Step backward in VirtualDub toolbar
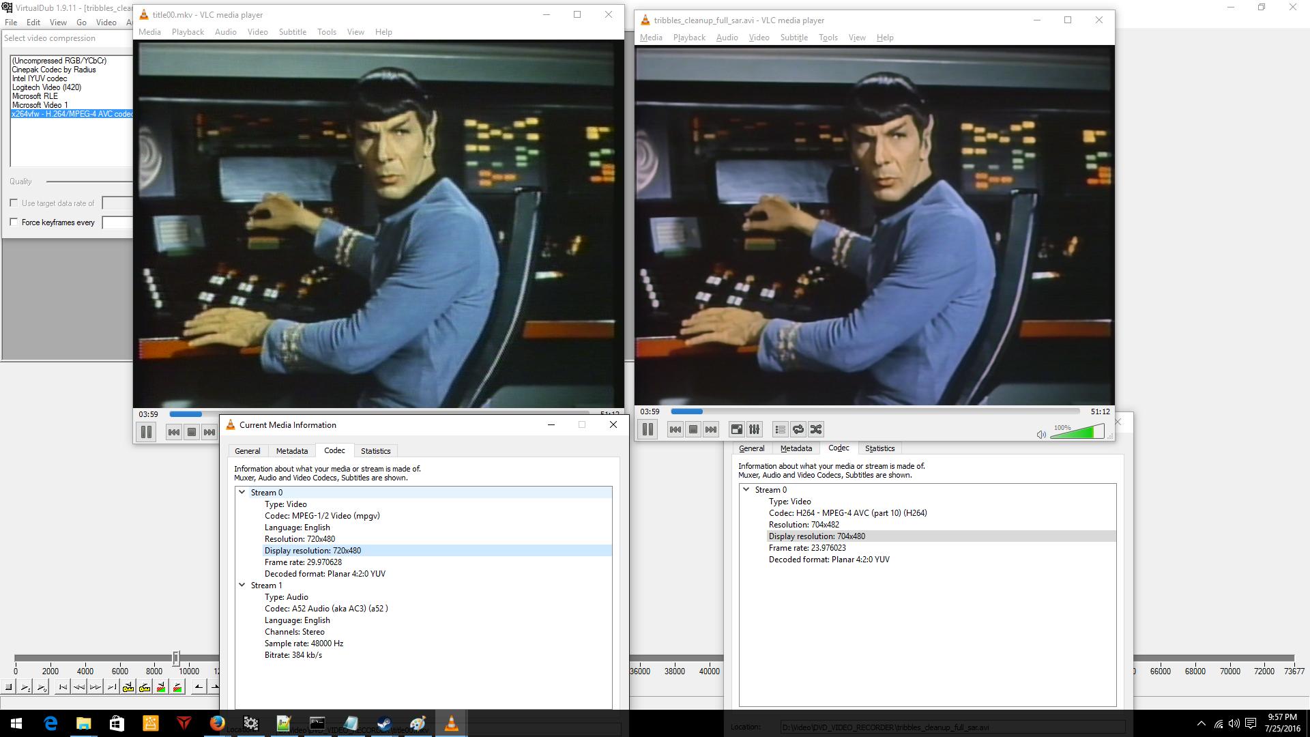1310x737 pixels. (x=79, y=687)
